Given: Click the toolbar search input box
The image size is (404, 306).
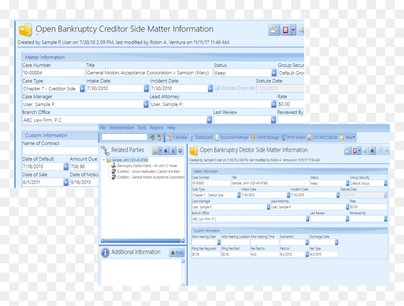Looking at the screenshot, I should point(124,137).
